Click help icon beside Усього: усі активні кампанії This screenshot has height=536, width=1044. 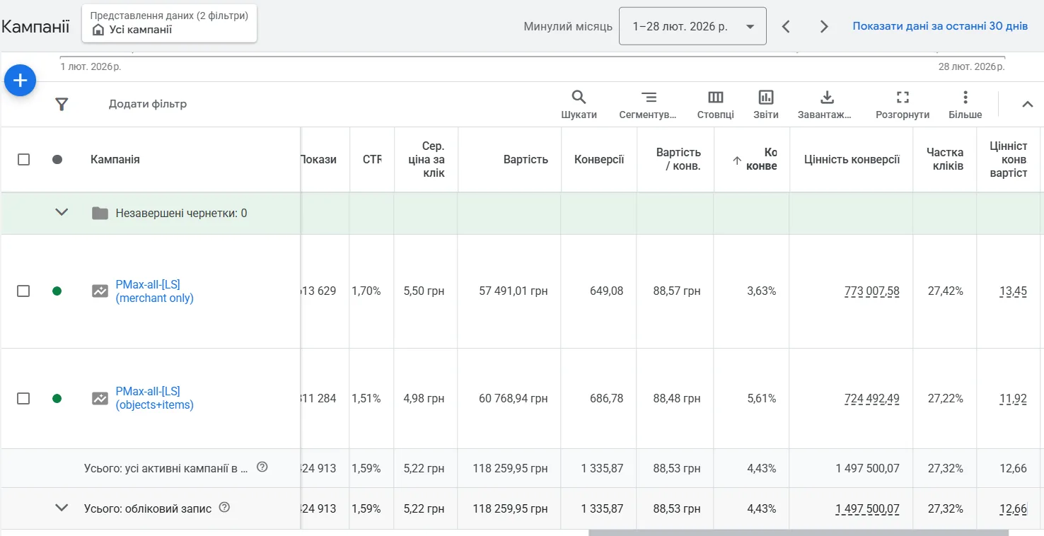tap(262, 467)
